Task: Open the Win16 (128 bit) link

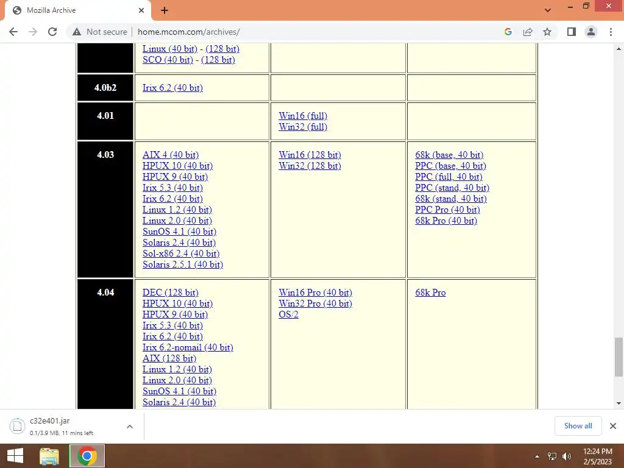Action: [x=310, y=154]
